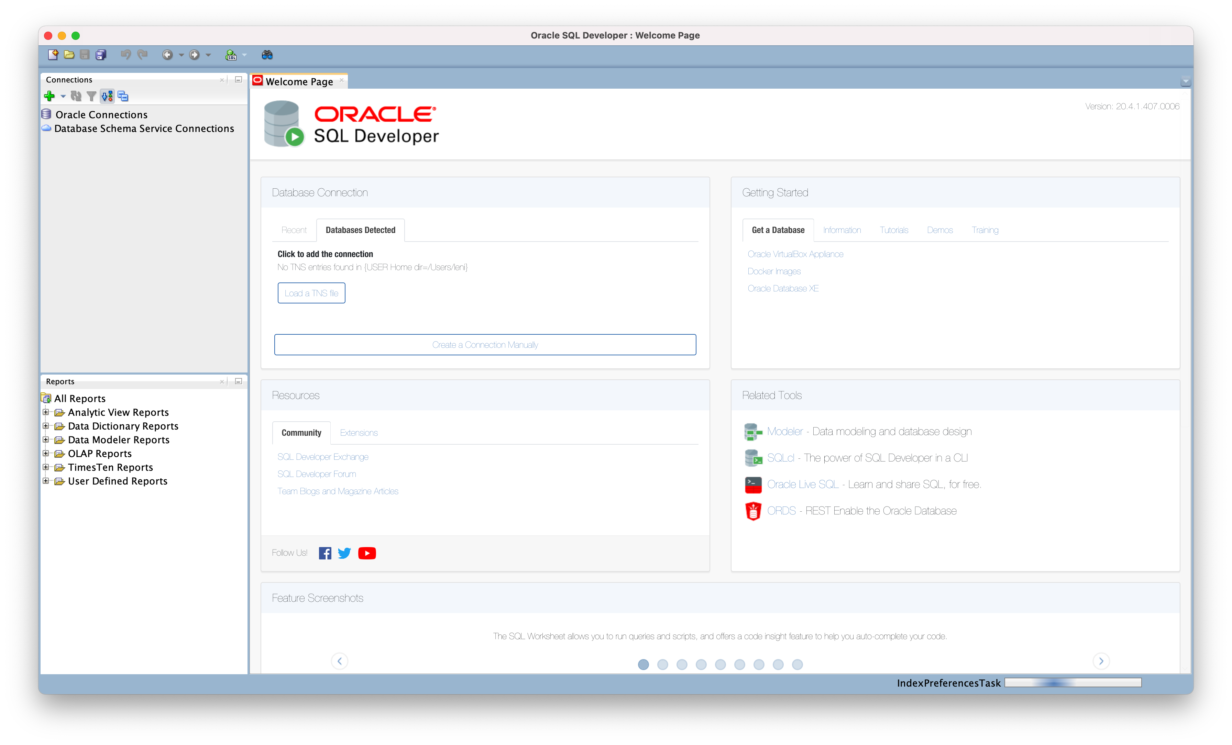Click the Collapse All icon in Connections panel
This screenshot has width=1232, height=745.
tap(123, 96)
